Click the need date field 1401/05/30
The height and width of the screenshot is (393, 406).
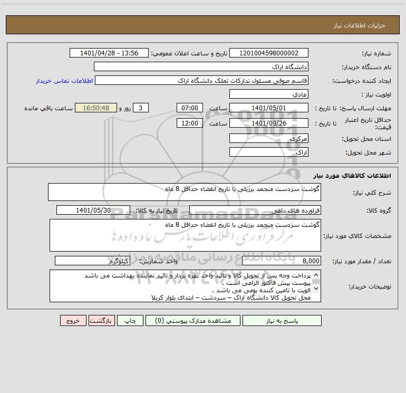tap(93, 210)
